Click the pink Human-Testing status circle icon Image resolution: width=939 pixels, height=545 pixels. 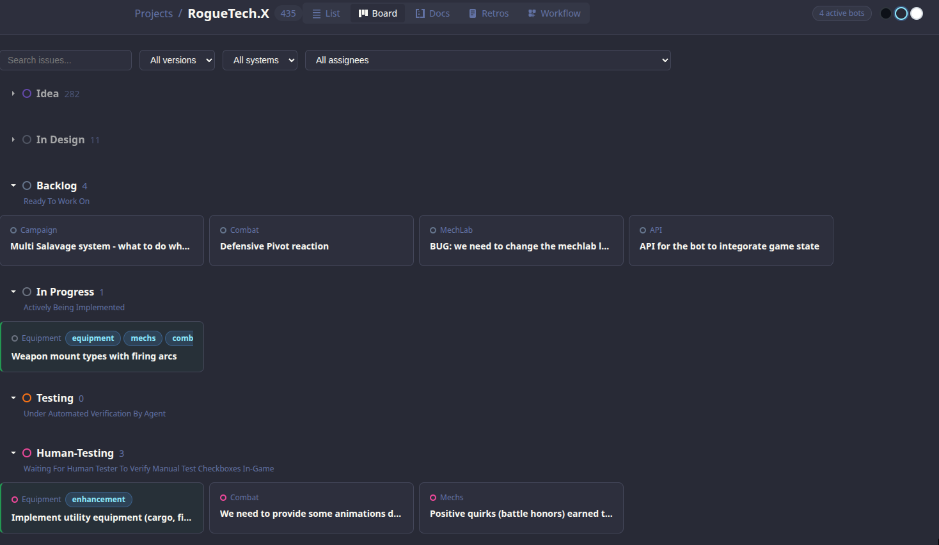(27, 453)
